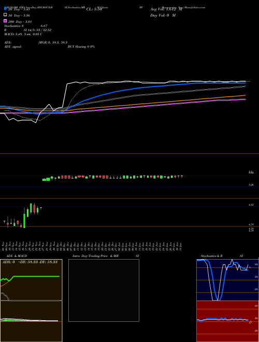Select the CL: 5.50 closing price text

click(x=94, y=9)
